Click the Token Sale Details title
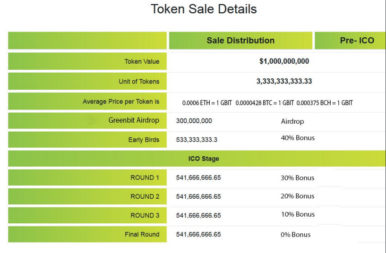Image resolution: width=386 pixels, height=253 pixels. pos(204,9)
